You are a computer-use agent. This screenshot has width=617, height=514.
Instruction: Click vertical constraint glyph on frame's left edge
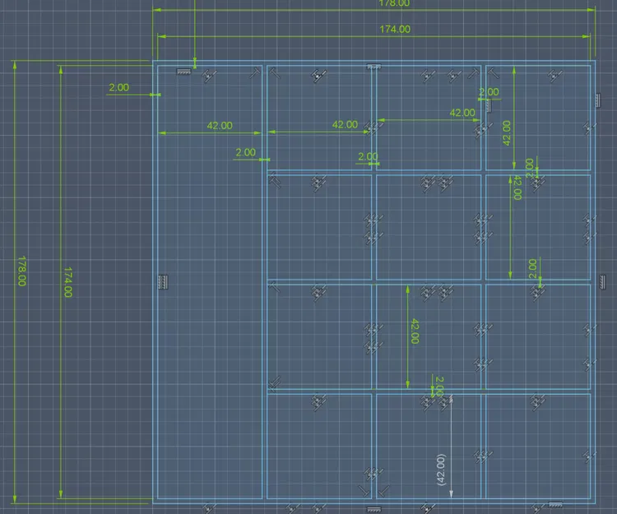click(163, 282)
